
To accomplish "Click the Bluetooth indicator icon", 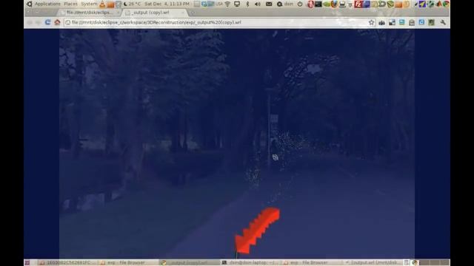I will coord(247,4).
